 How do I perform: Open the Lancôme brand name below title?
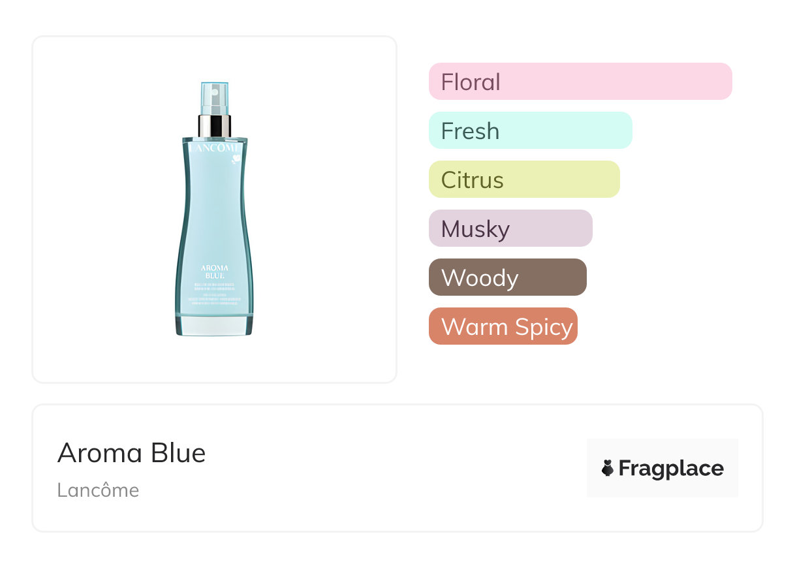pos(98,490)
